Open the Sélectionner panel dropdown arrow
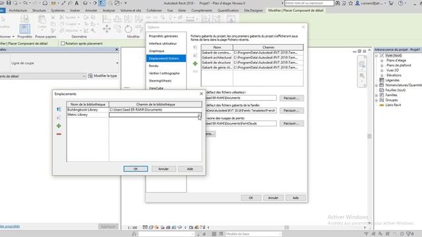The height and width of the screenshot is (237, 422). 13,37
